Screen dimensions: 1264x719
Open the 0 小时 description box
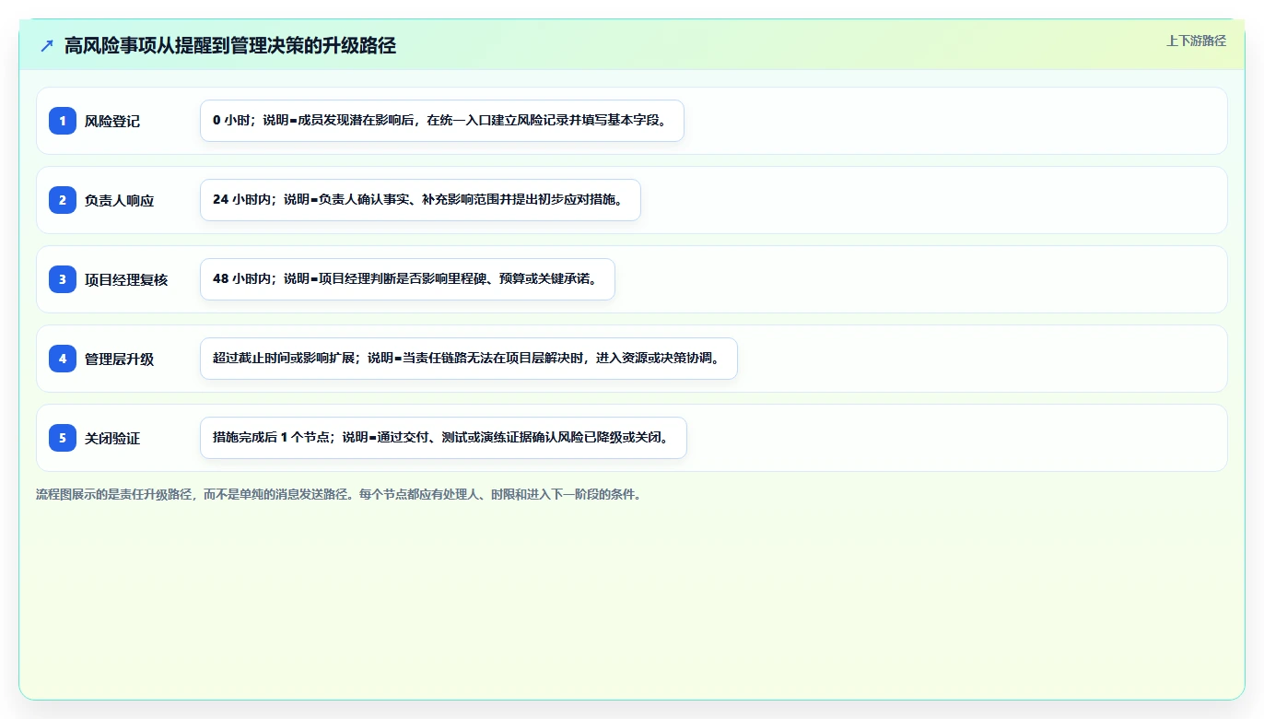tap(442, 121)
